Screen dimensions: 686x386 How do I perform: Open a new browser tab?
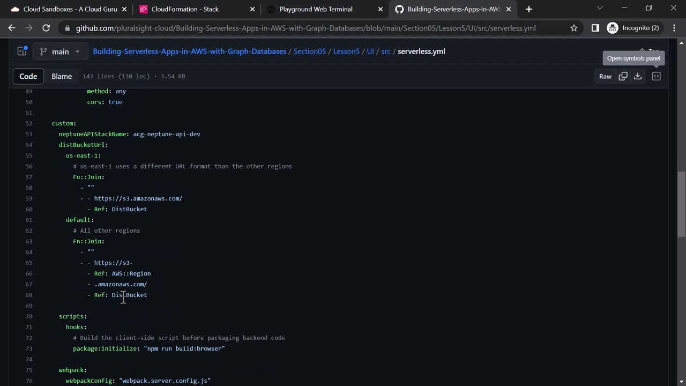(529, 9)
